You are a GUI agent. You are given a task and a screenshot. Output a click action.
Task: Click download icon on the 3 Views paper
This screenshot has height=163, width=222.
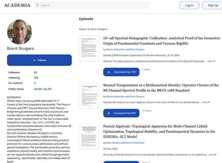point(109,72)
